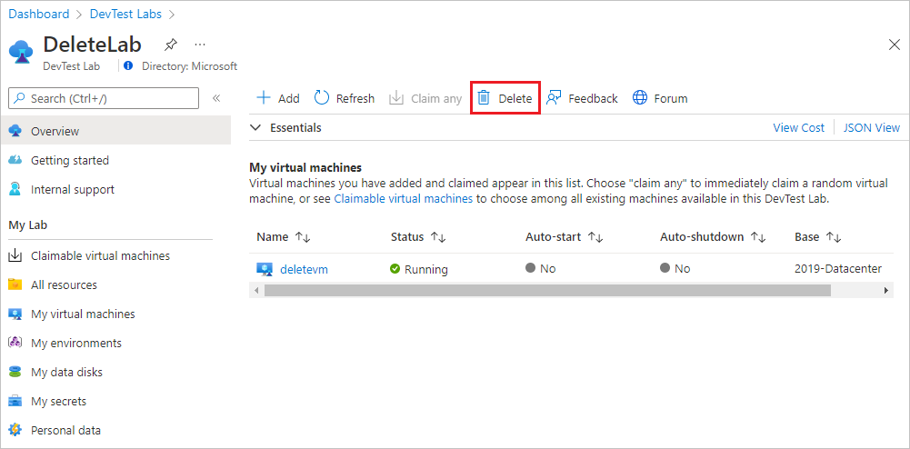Click the Add plus icon
910x449 pixels.
point(264,98)
